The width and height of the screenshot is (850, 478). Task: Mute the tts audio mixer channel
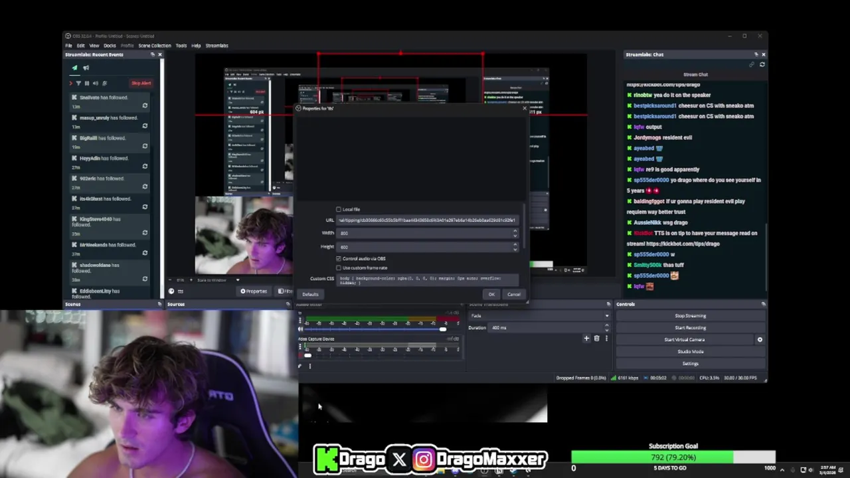[300, 329]
